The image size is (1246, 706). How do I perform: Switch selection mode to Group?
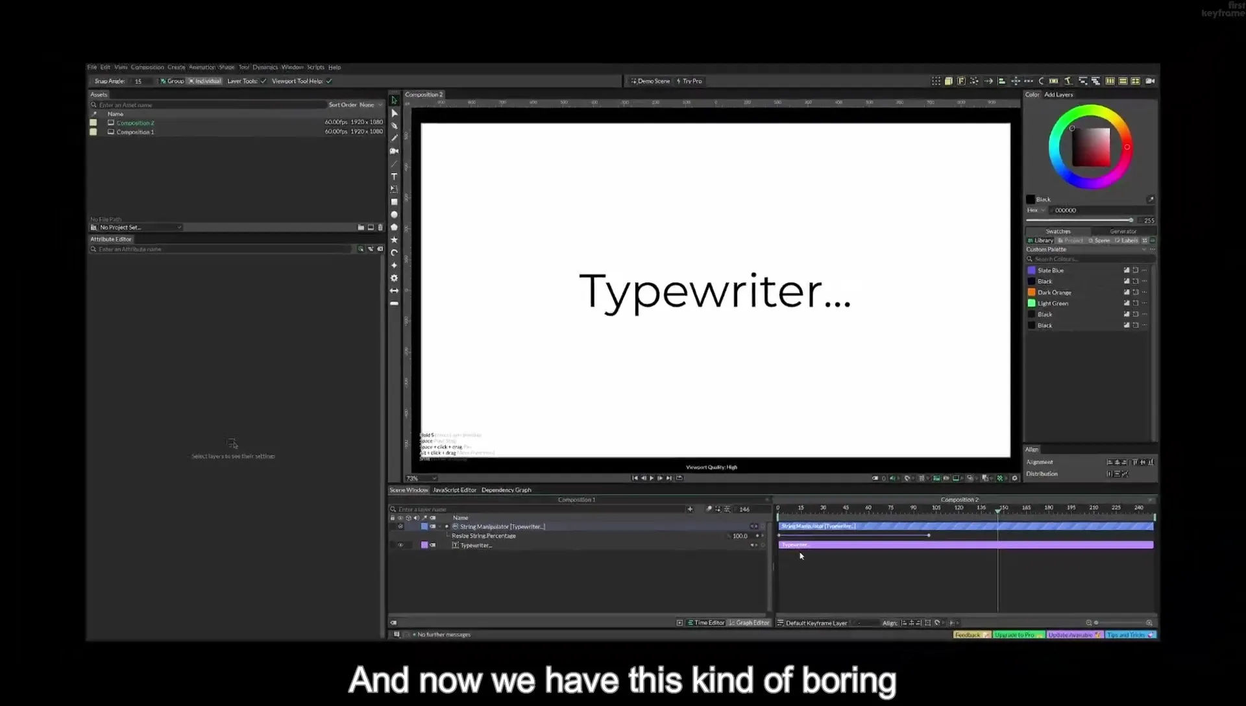click(172, 81)
